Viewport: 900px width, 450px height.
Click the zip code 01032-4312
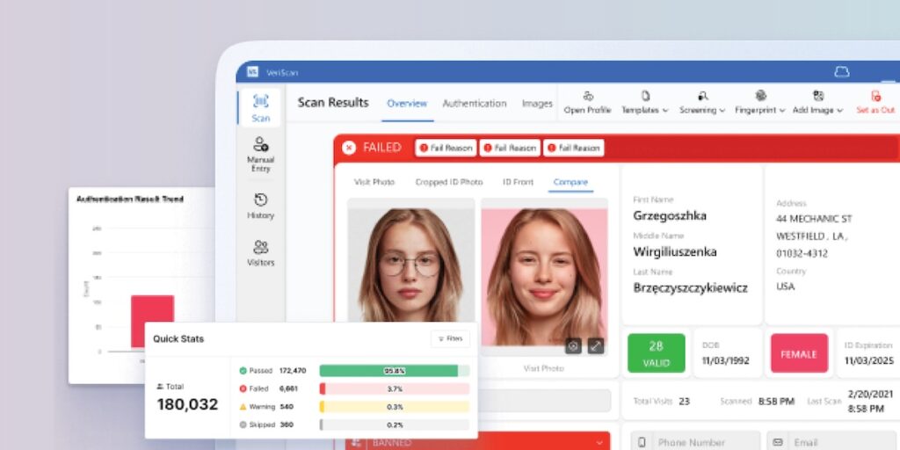[802, 253]
